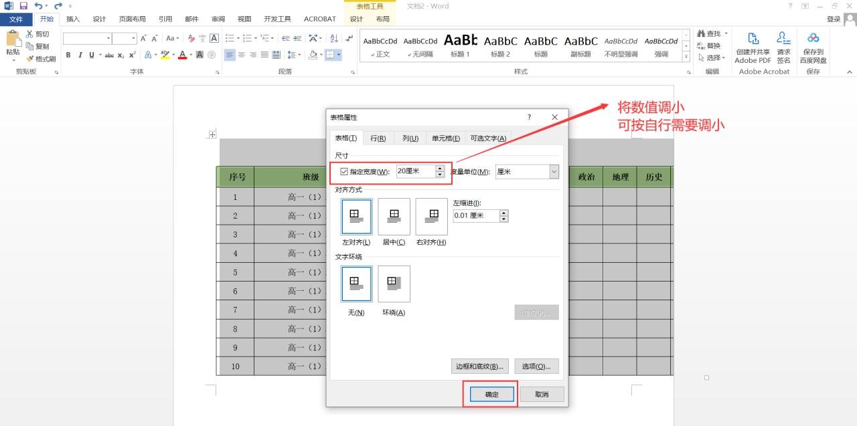Apply yellow text highlight color
The height and width of the screenshot is (426, 857).
coord(165,55)
